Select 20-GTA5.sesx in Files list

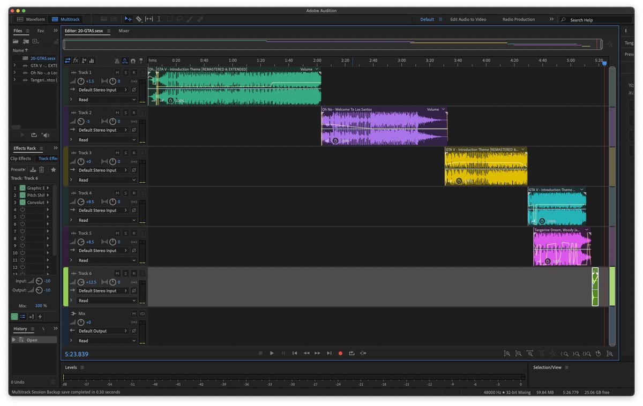(x=43, y=58)
